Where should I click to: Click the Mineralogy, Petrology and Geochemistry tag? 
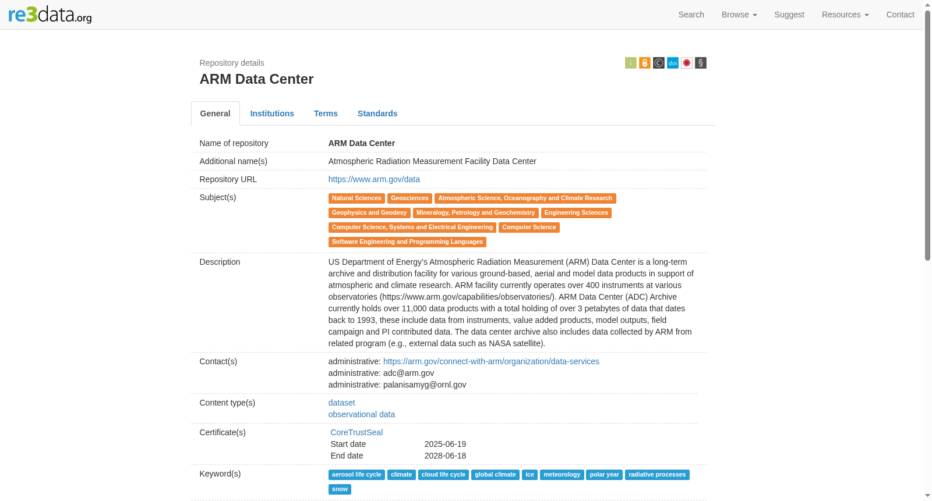click(475, 213)
